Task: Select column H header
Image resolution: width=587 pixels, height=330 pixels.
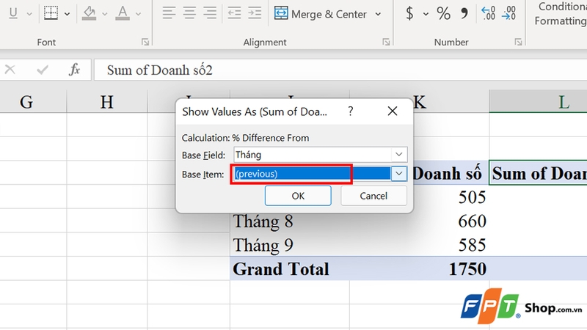Action: click(x=107, y=101)
